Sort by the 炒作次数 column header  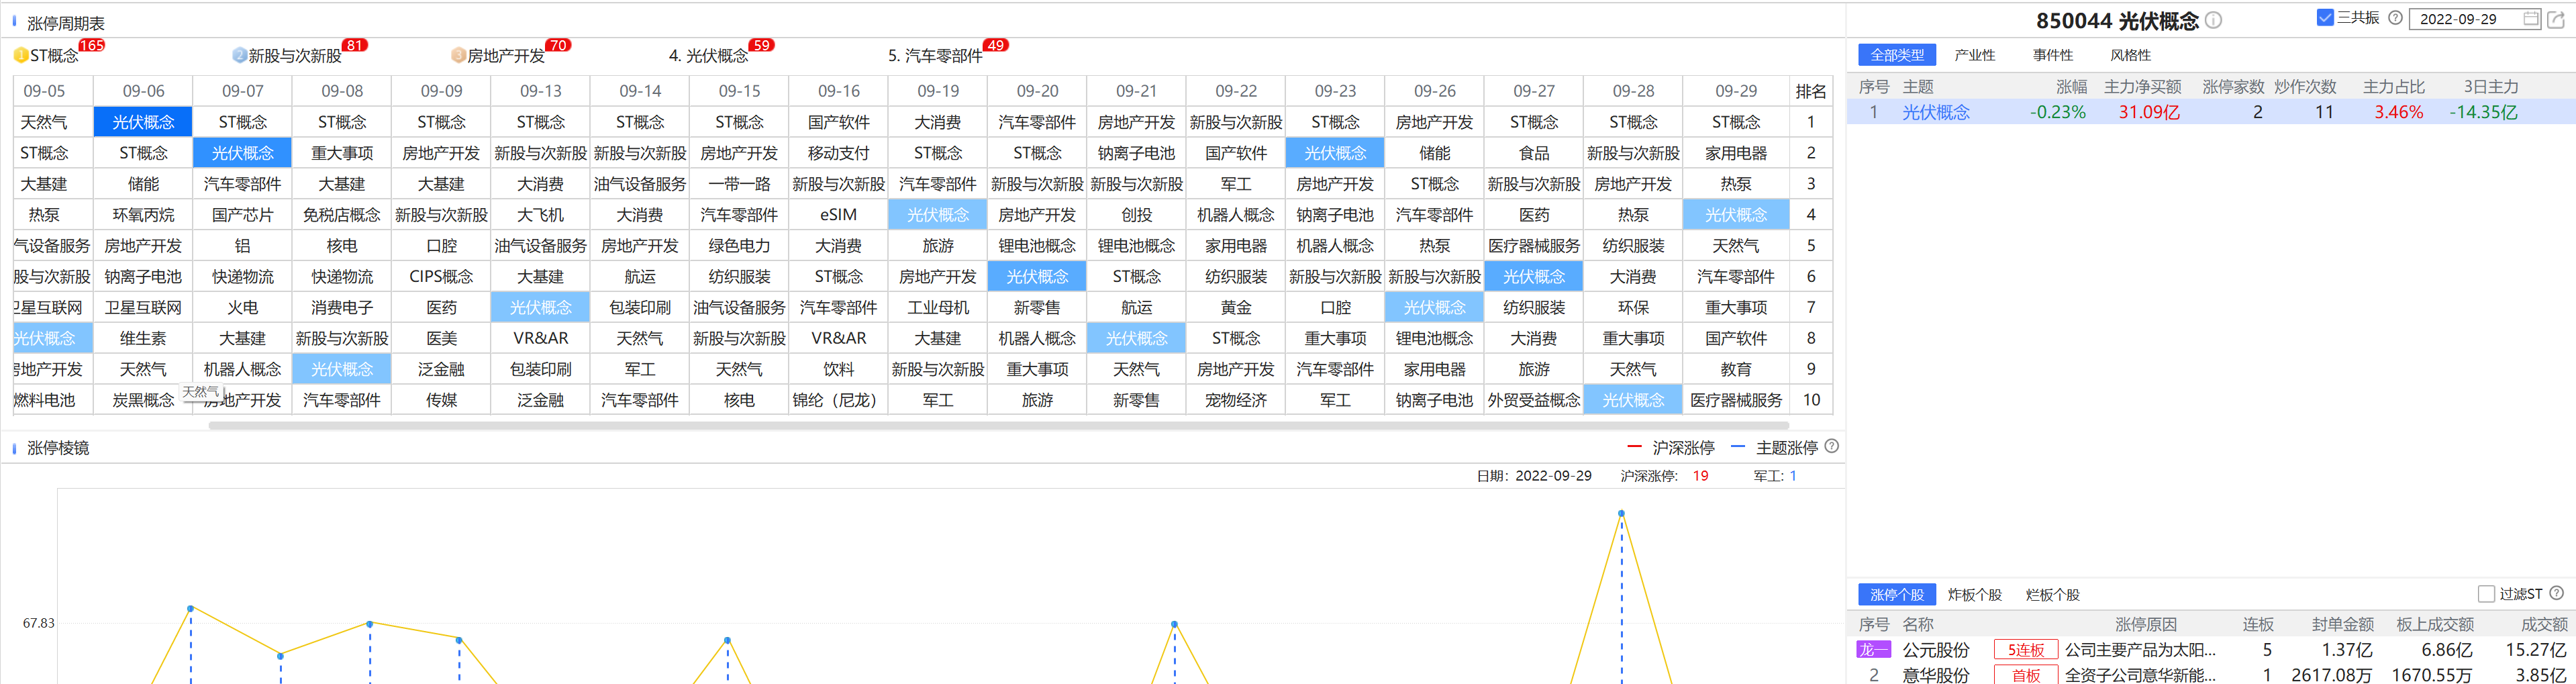2305,87
